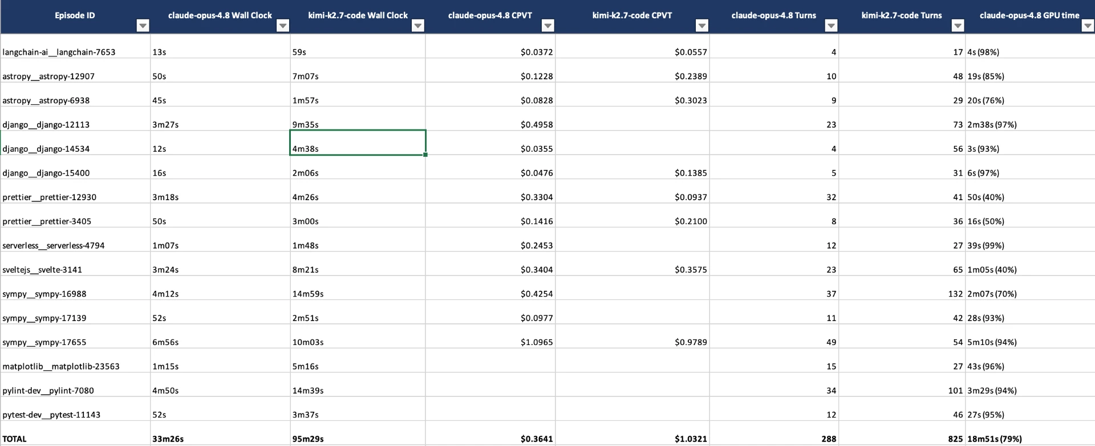Select cell pylint-dev__pylint-7080
This screenshot has height=446, width=1095.
point(75,385)
